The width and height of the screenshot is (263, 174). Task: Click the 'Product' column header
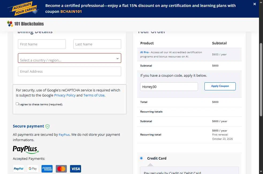(x=147, y=43)
